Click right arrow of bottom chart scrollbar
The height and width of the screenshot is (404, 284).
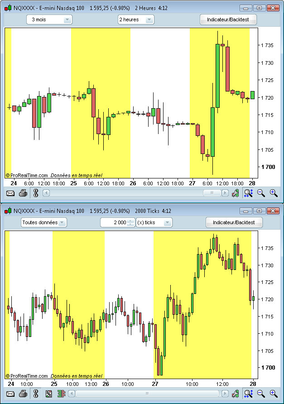(x=224, y=394)
